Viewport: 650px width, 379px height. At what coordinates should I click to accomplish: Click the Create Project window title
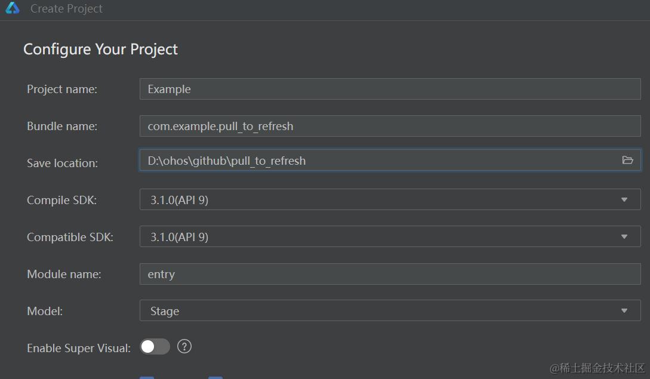[x=66, y=9]
